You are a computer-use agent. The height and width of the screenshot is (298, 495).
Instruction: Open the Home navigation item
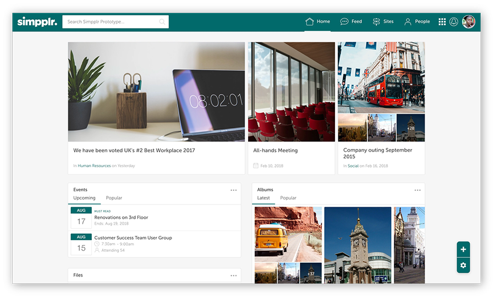pyautogui.click(x=317, y=21)
